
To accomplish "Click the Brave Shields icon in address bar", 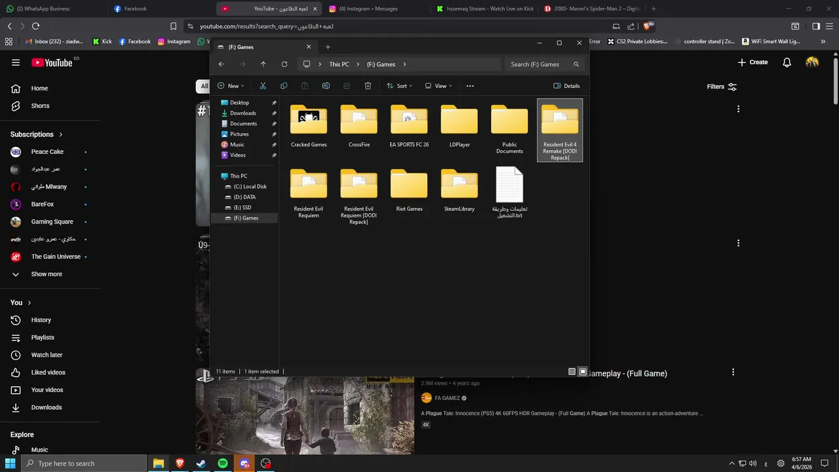I will [647, 26].
